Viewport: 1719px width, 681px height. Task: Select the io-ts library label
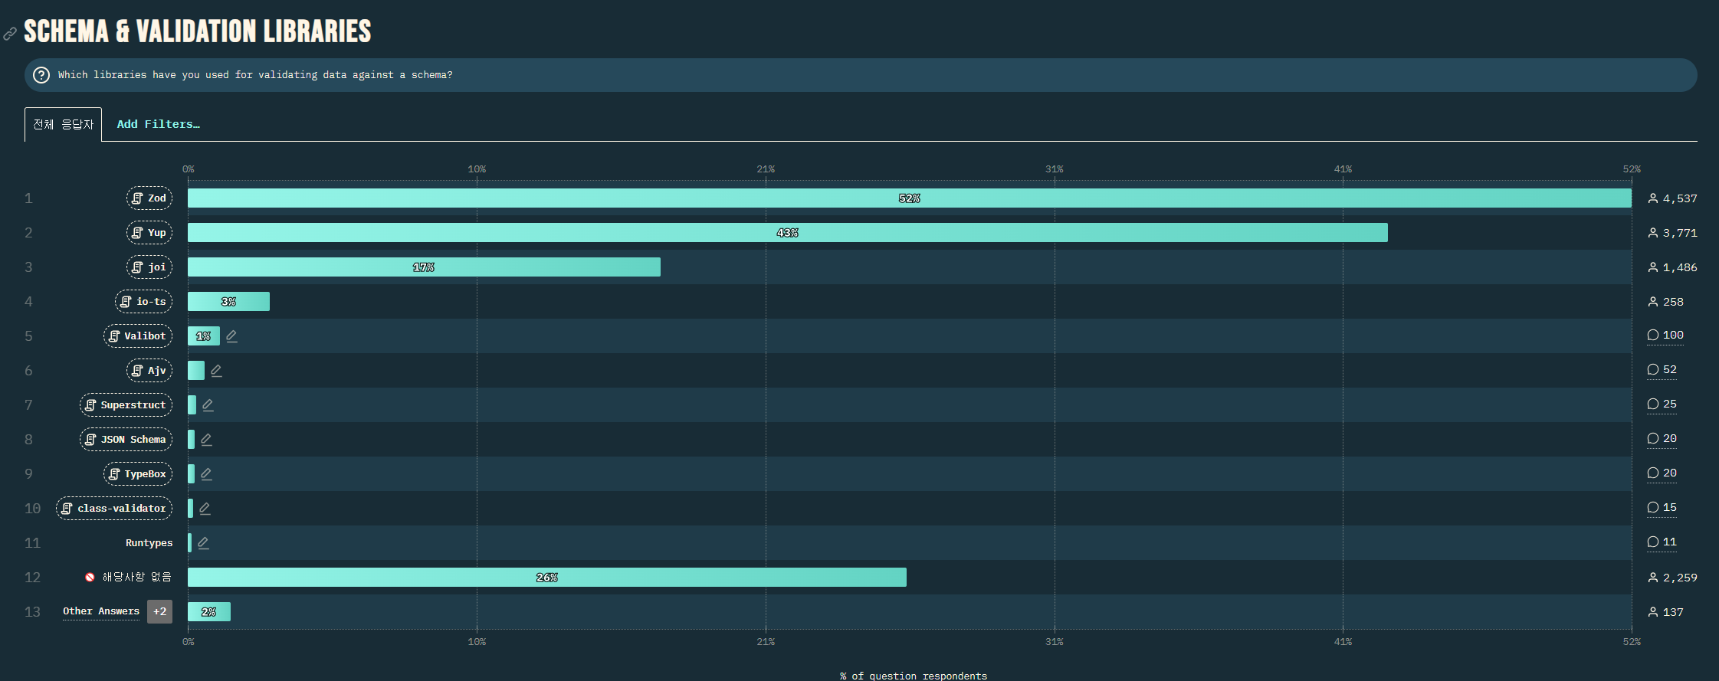[x=144, y=302]
